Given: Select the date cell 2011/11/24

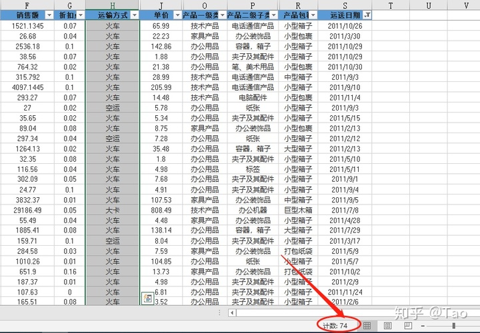Looking at the screenshot, I should [345, 292].
